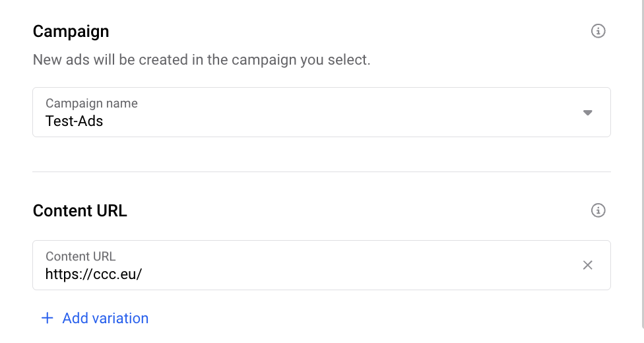The height and width of the screenshot is (343, 644).
Task: Click the small 'Content URL' field label
Action: pyautogui.click(x=80, y=257)
